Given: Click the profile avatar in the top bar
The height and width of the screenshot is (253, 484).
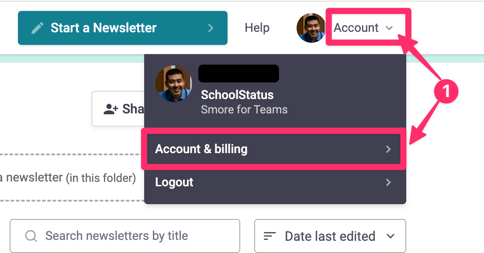Looking at the screenshot, I should [311, 28].
